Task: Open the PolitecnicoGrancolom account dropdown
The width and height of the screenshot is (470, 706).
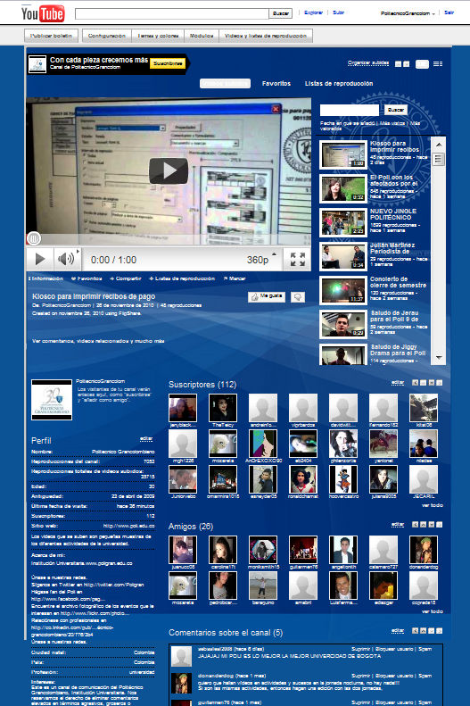Action: tap(408, 13)
